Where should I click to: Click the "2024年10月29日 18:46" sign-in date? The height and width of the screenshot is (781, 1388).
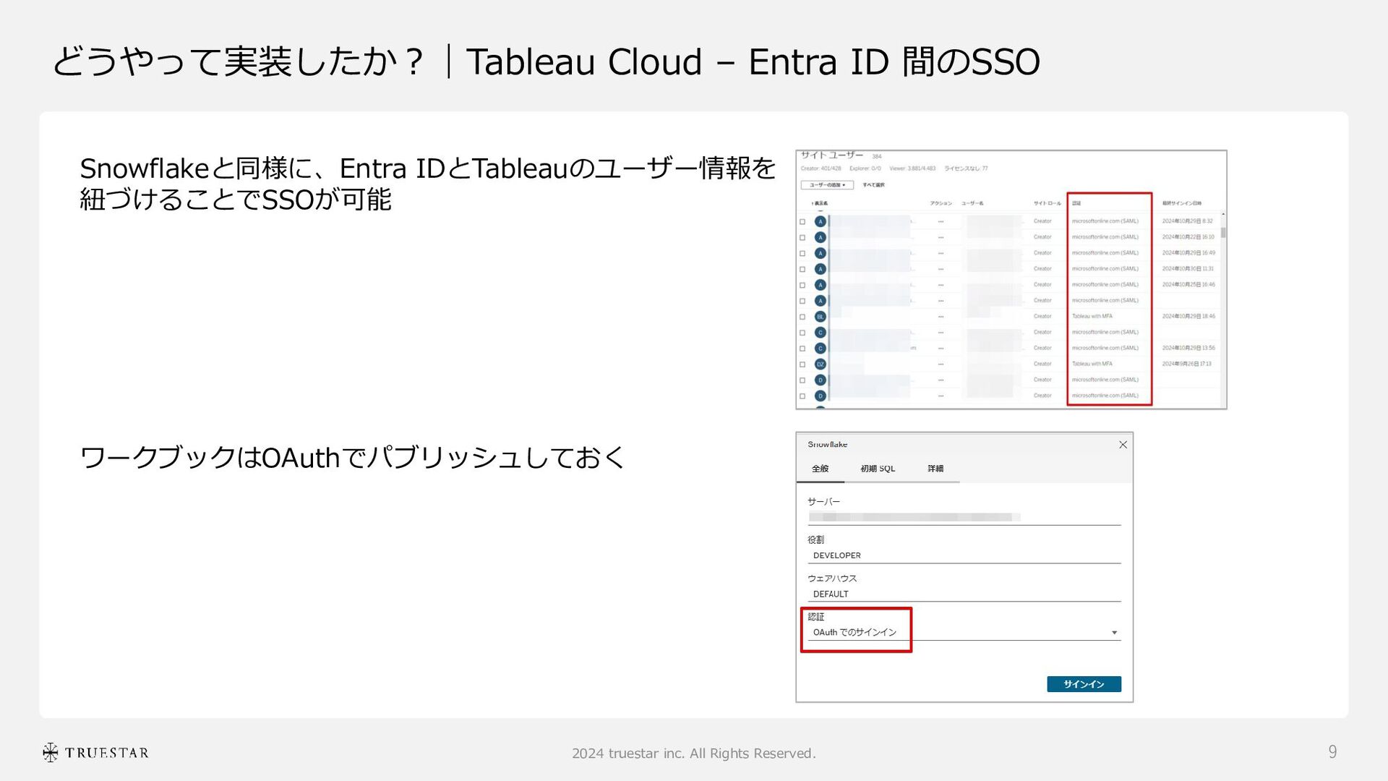pos(1188,317)
